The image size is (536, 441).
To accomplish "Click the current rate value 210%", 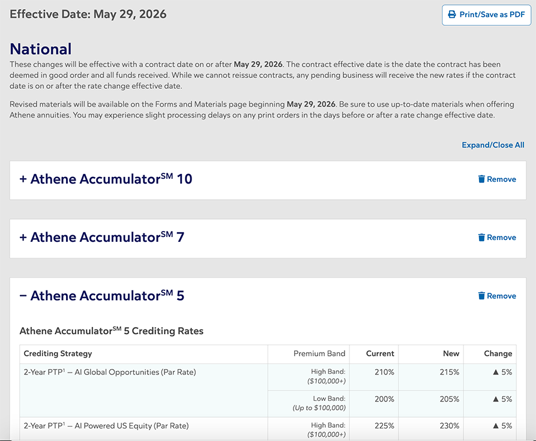I will point(384,372).
